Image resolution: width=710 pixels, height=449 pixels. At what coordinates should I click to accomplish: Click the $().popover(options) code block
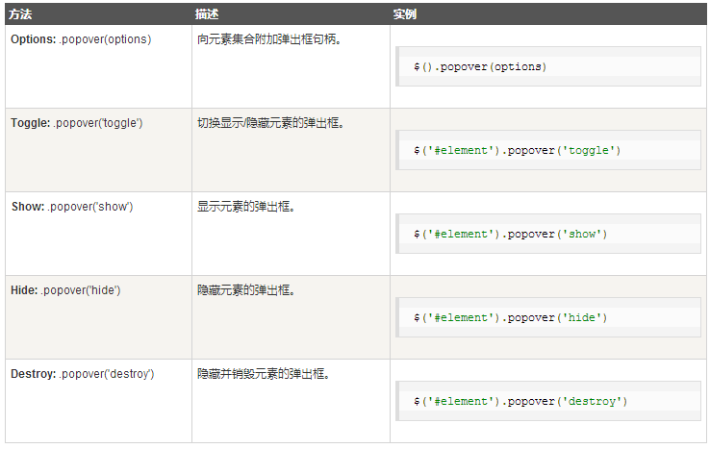(548, 66)
